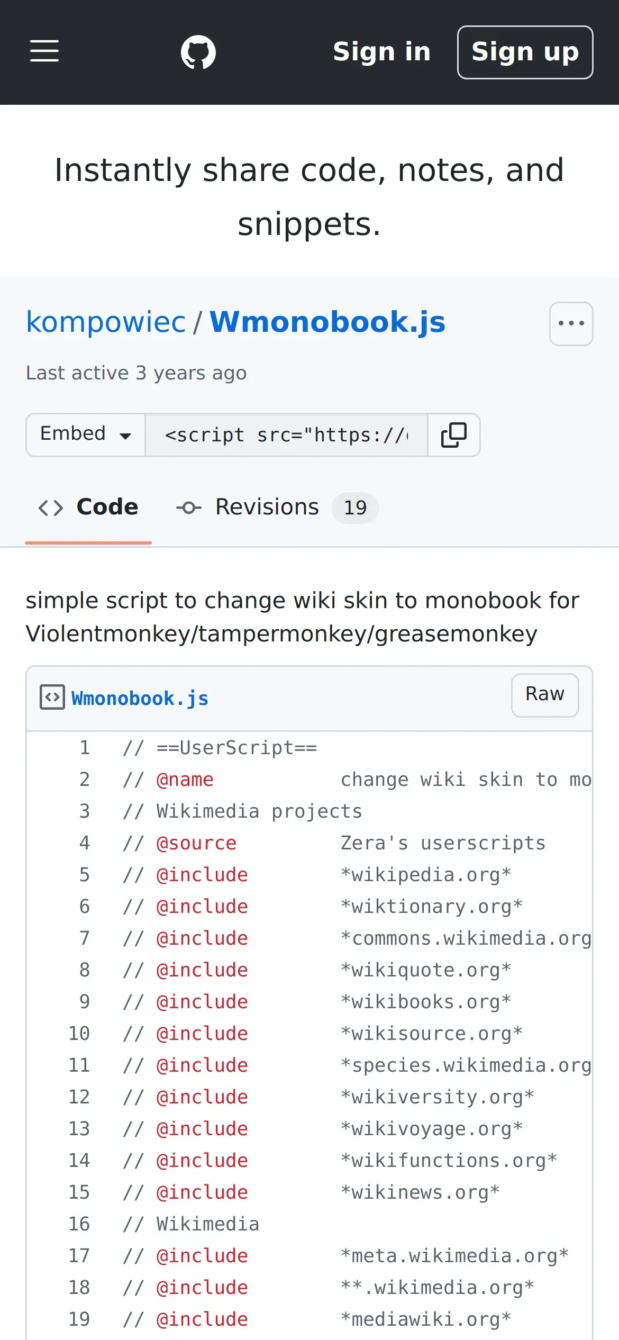Click the Code tab brackets icon
Screen dimensions: 619x1340
[x=51, y=508]
